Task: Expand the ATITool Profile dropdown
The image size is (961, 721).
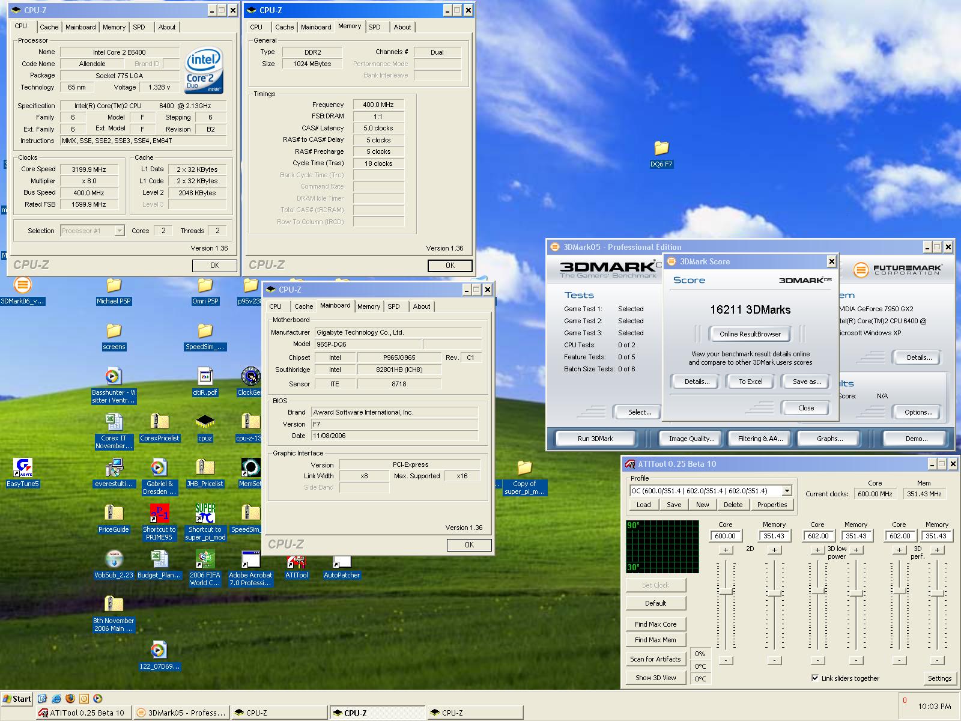Action: click(787, 491)
